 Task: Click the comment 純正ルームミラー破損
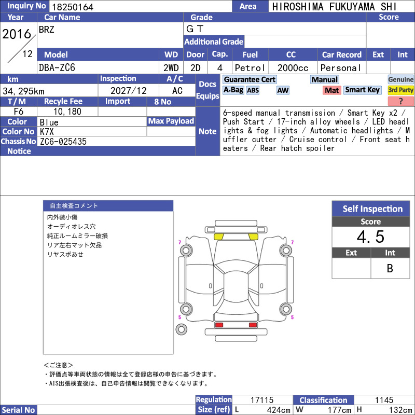[x=77, y=236]
